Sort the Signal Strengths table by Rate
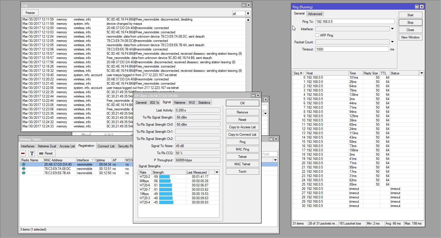441x238 pixels. [145, 172]
